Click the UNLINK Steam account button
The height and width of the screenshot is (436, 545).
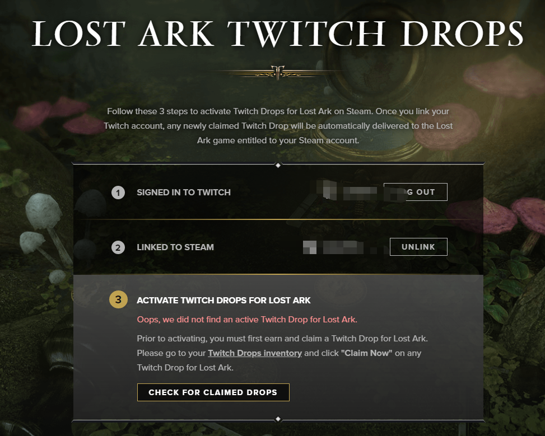pos(418,247)
